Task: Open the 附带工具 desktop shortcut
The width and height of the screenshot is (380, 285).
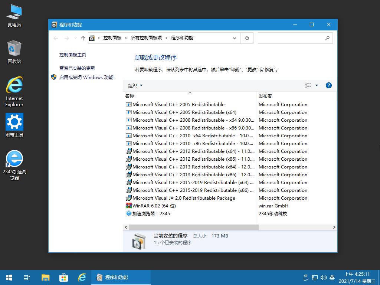Action: (14, 125)
